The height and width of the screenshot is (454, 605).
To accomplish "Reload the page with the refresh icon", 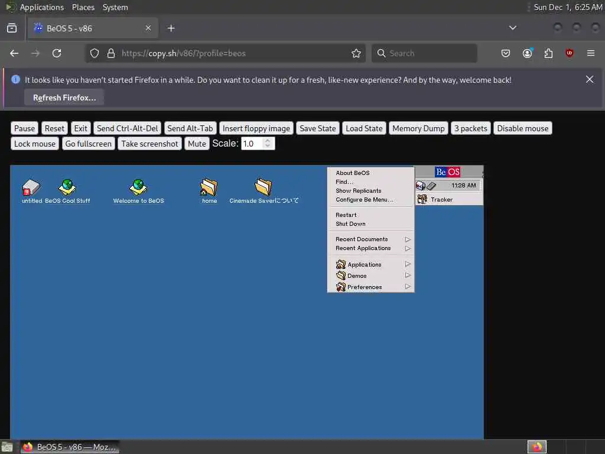I will point(57,53).
